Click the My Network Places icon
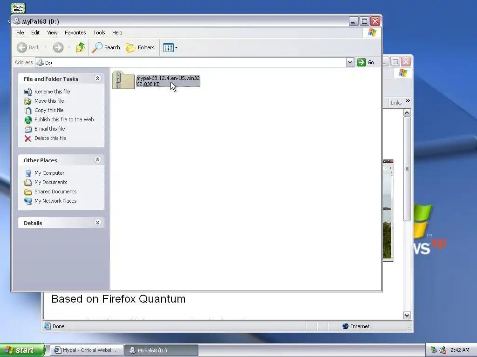Viewport: 477px width, 357px height. [27, 201]
